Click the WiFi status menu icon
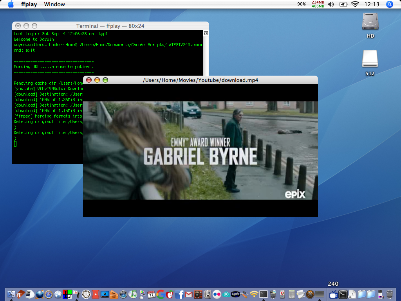 coord(355,4)
